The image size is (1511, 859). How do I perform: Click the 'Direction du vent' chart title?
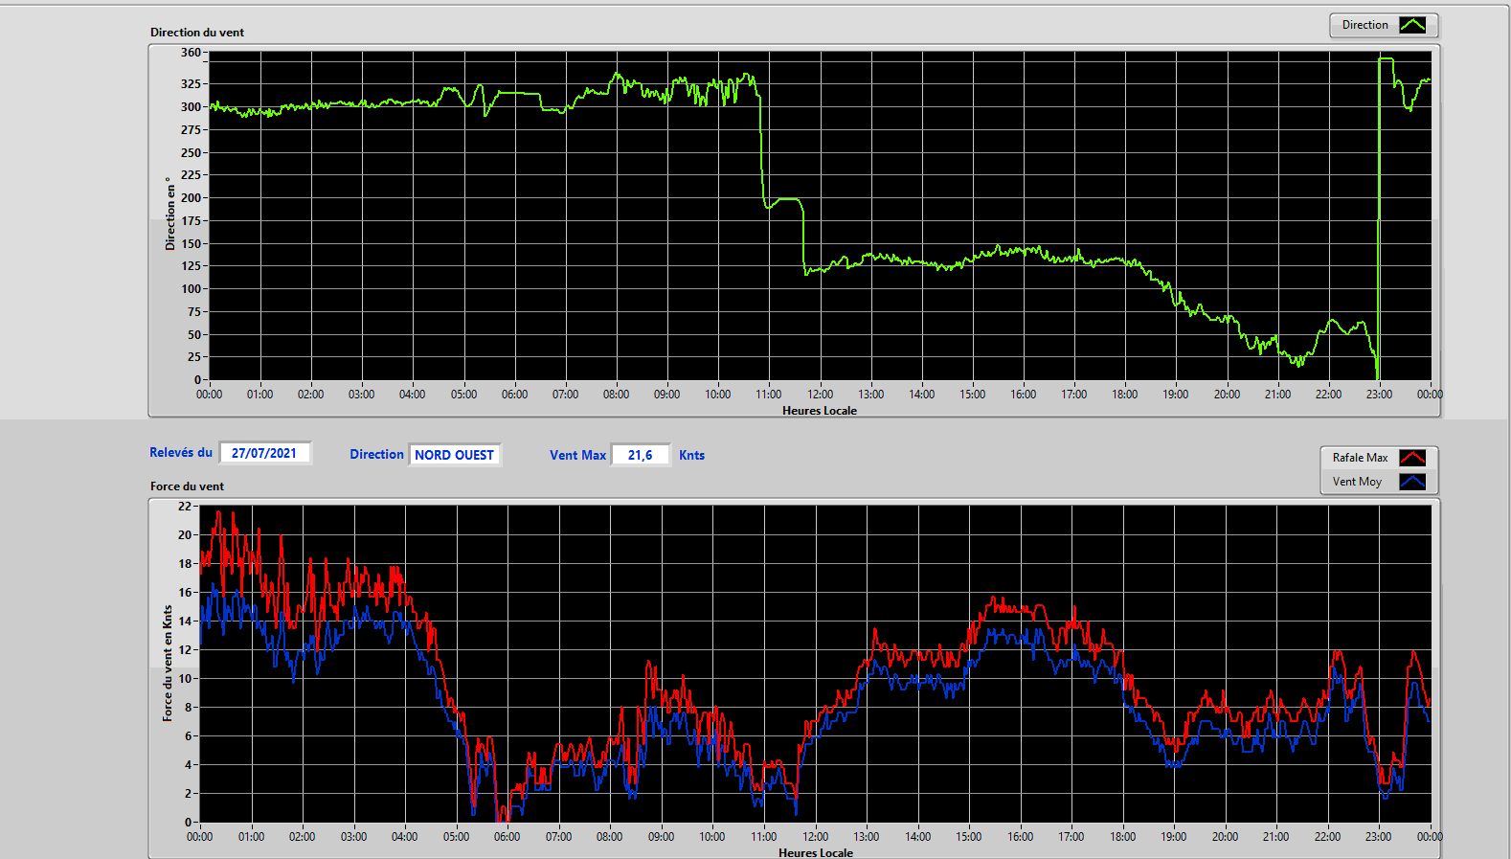pyautogui.click(x=197, y=33)
